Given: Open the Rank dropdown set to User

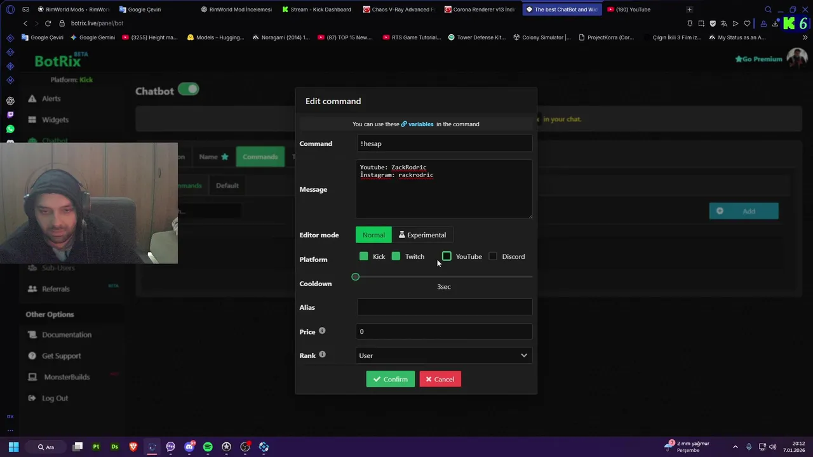Looking at the screenshot, I should tap(444, 355).
